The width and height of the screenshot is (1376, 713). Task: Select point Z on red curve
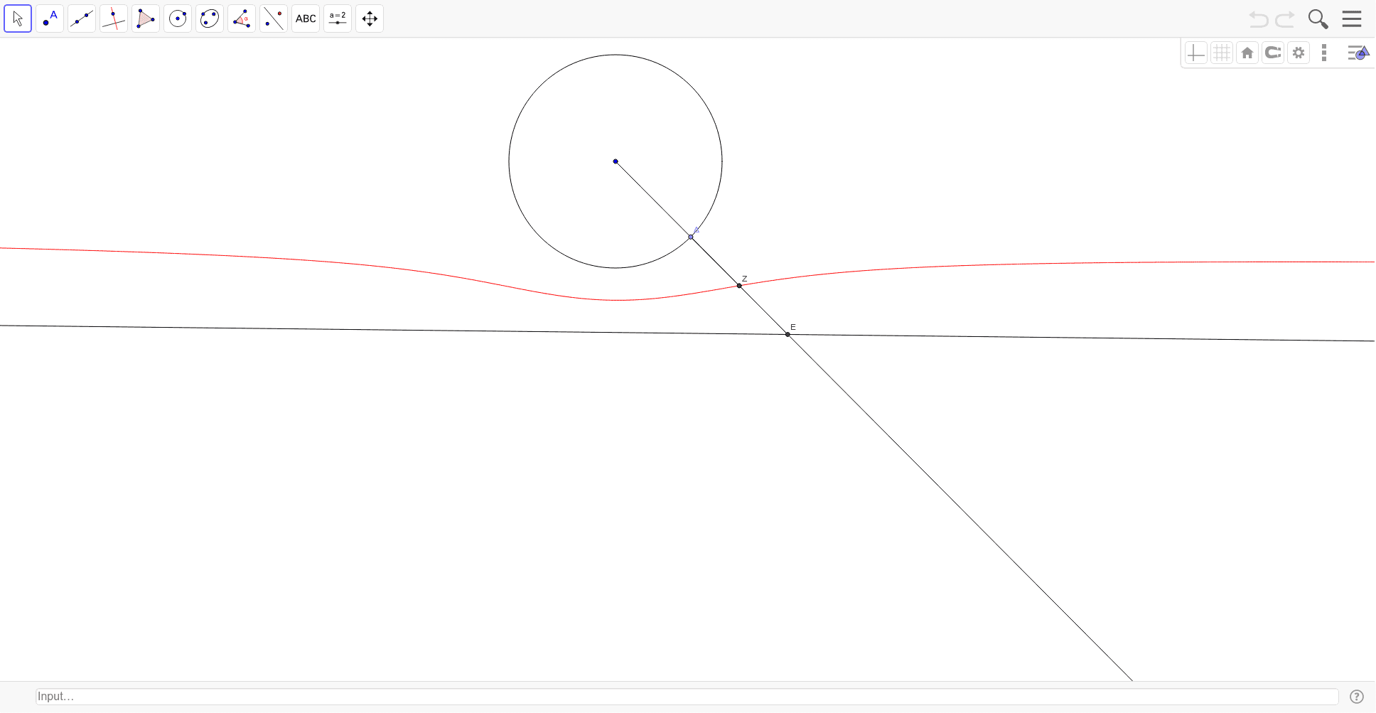tap(739, 286)
